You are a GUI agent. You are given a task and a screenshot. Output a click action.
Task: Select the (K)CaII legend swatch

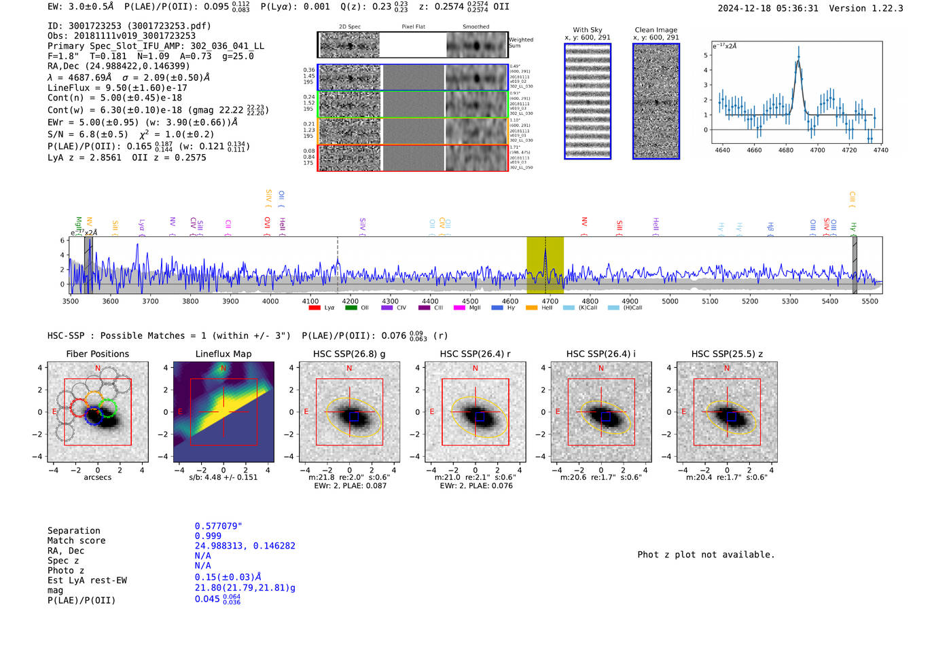(569, 308)
